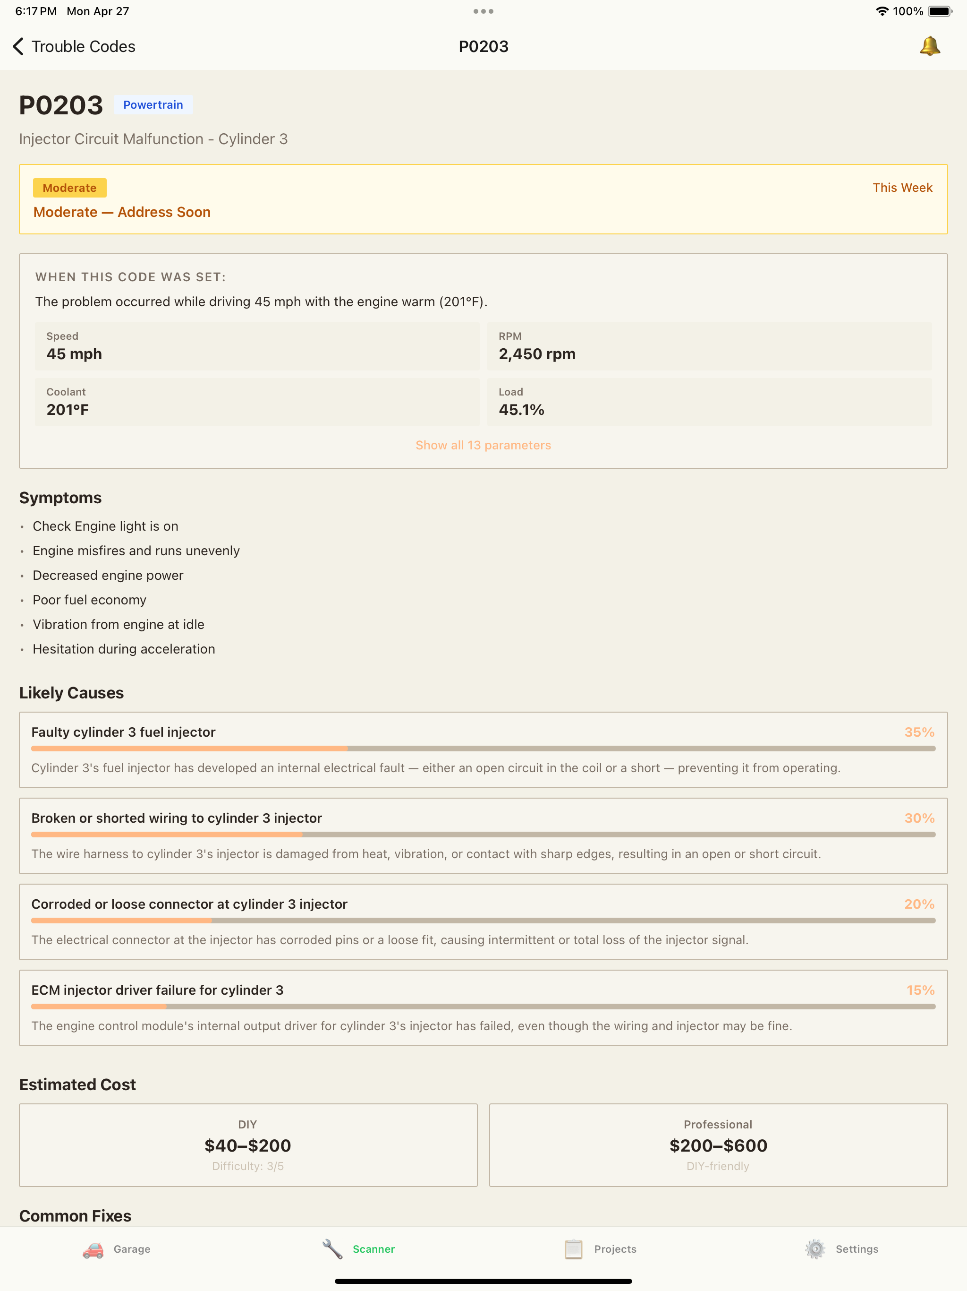
Task: Tap symptom Hesitation during acceleration
Action: [x=124, y=649]
